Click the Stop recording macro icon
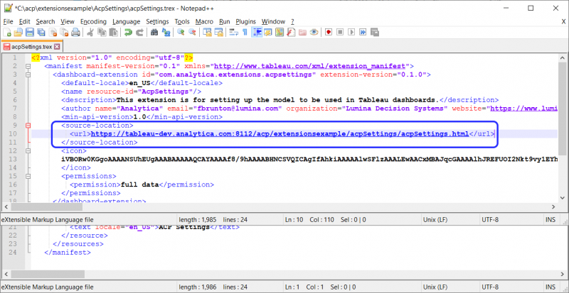This screenshot has width=569, height=293. pos(340,33)
